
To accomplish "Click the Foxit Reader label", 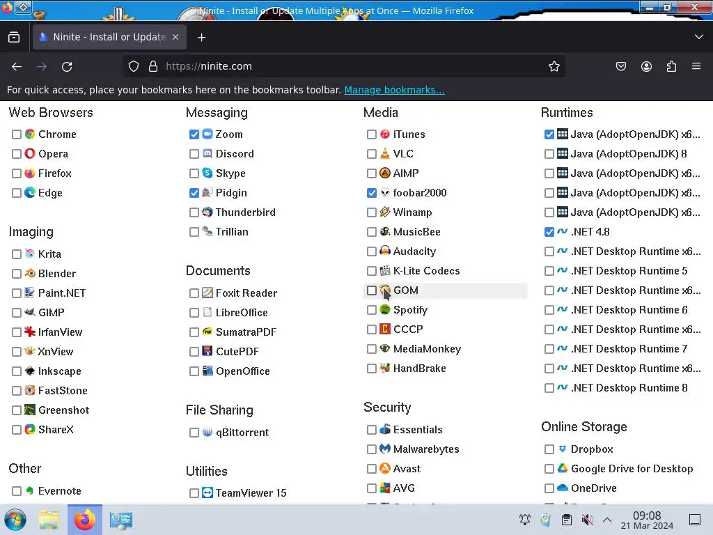I will [x=246, y=293].
